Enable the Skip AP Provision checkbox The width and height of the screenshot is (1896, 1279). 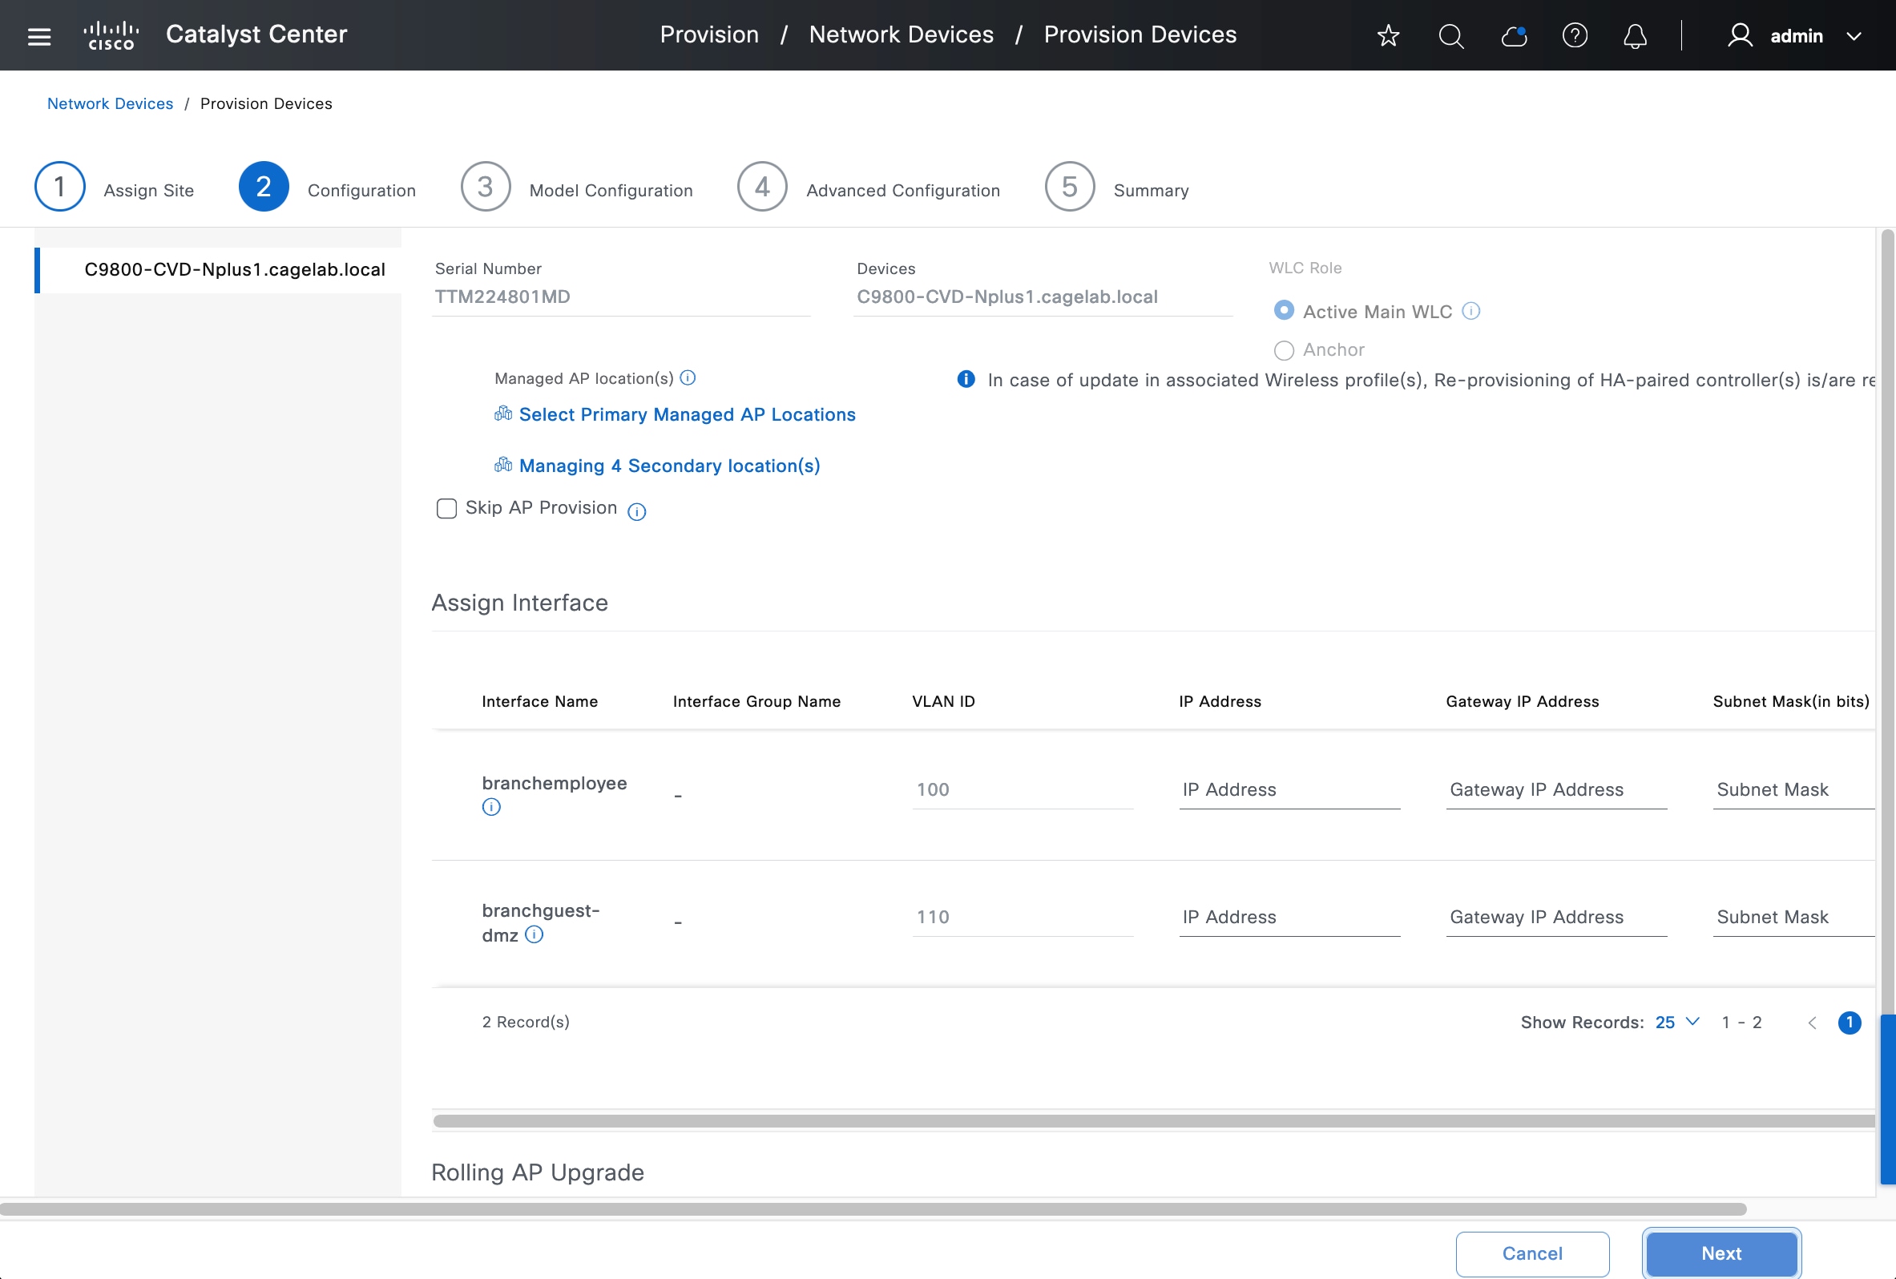pos(446,508)
